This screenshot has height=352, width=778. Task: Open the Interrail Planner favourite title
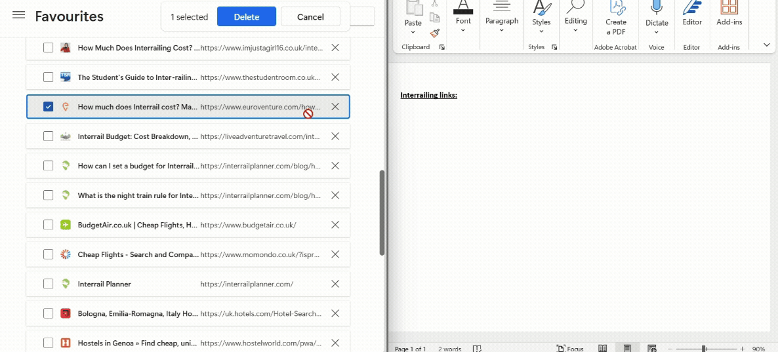(x=104, y=284)
